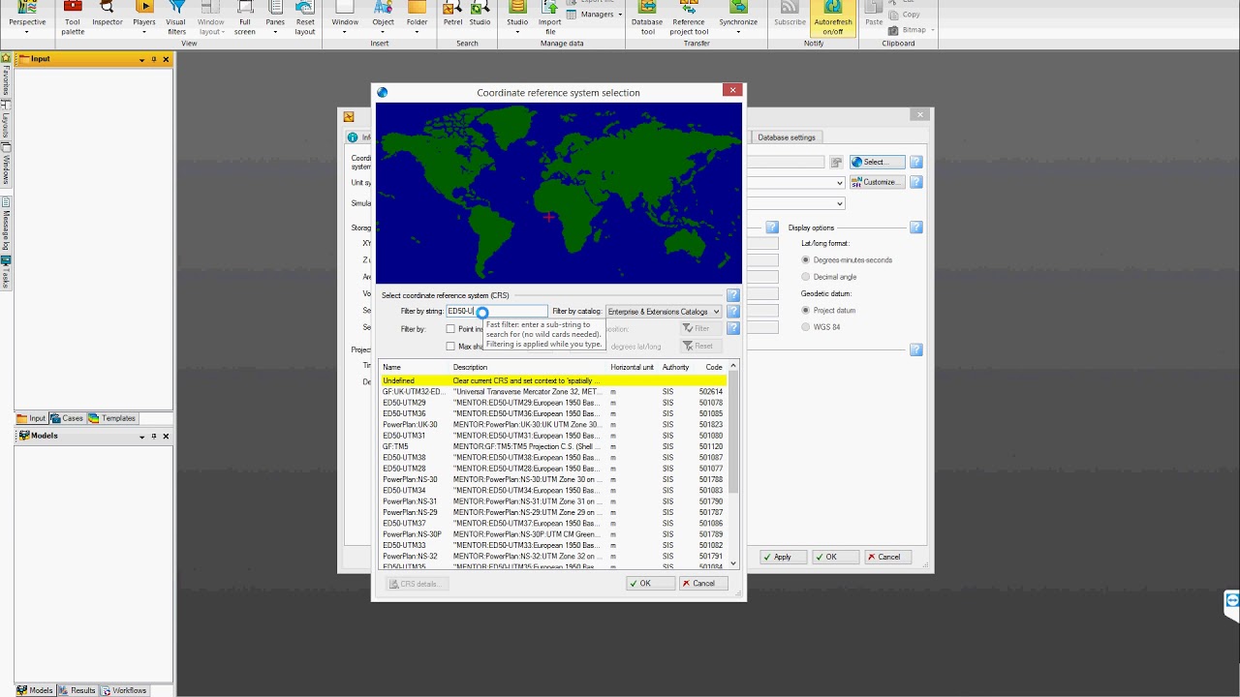
Task: Click help icon beside Select coordinate reference system
Action: point(733,295)
